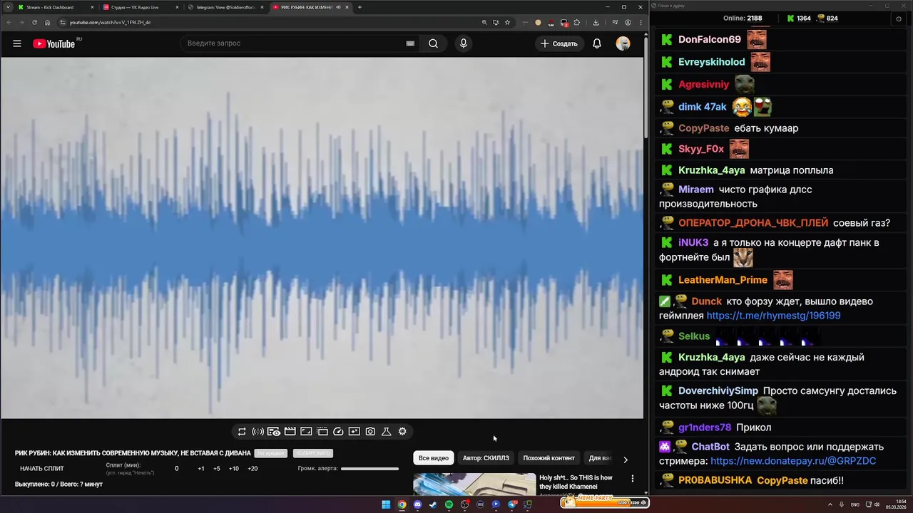This screenshot has width=913, height=513.
Task: Switch the ENG language indicator
Action: pos(855,504)
